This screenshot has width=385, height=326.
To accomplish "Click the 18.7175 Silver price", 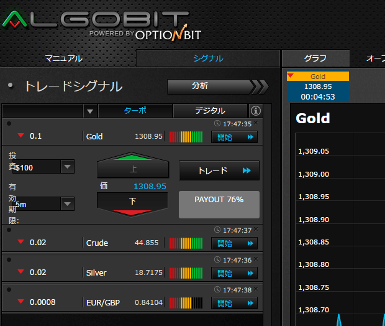I will click(x=148, y=272).
